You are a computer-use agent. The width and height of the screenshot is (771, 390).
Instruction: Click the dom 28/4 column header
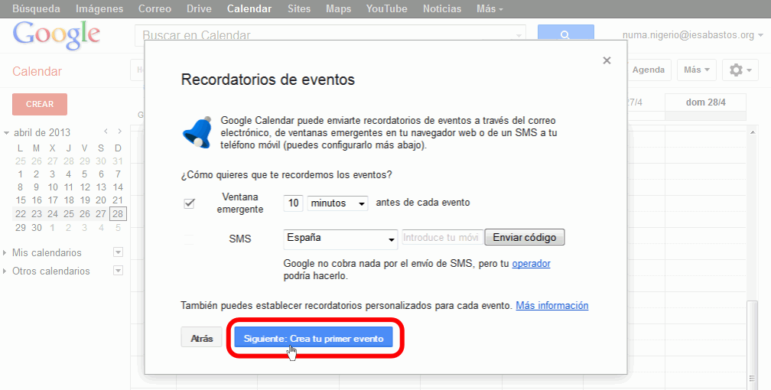click(x=705, y=102)
